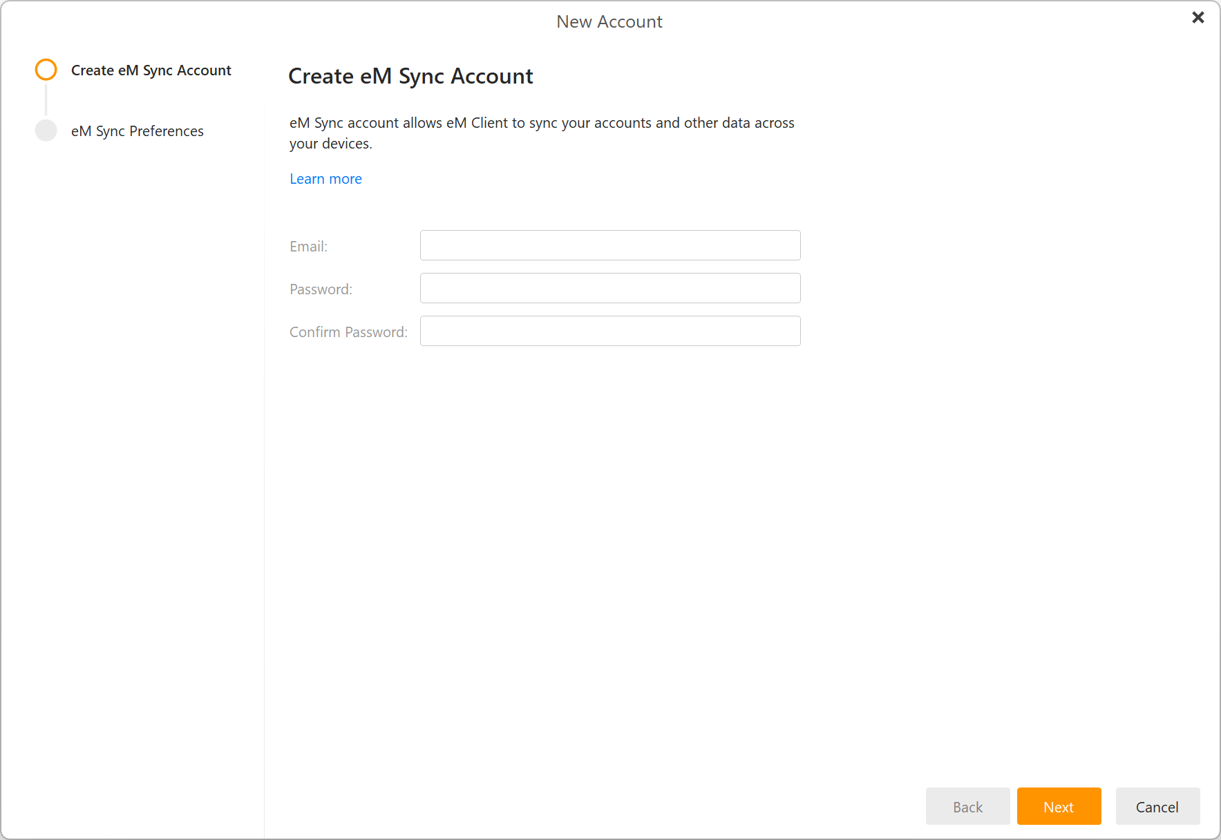Open the Learn more link

[325, 179]
